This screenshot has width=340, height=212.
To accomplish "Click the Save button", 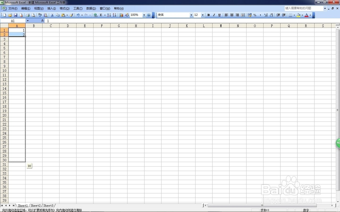I will [15, 15].
